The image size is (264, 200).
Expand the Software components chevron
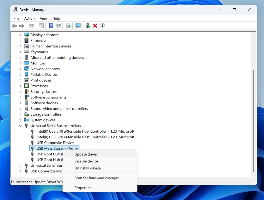pyautogui.click(x=20, y=97)
